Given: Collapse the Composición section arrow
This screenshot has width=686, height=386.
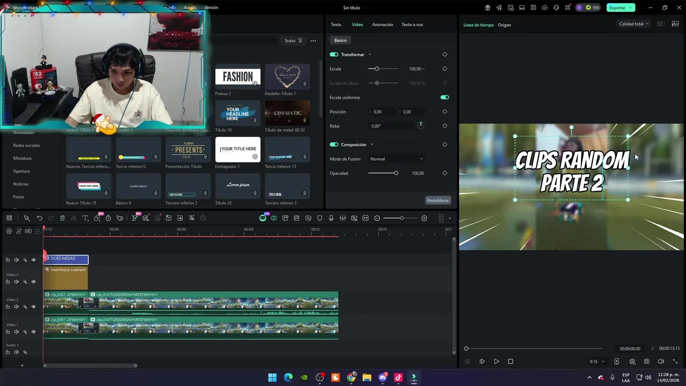Looking at the screenshot, I should [x=371, y=145].
